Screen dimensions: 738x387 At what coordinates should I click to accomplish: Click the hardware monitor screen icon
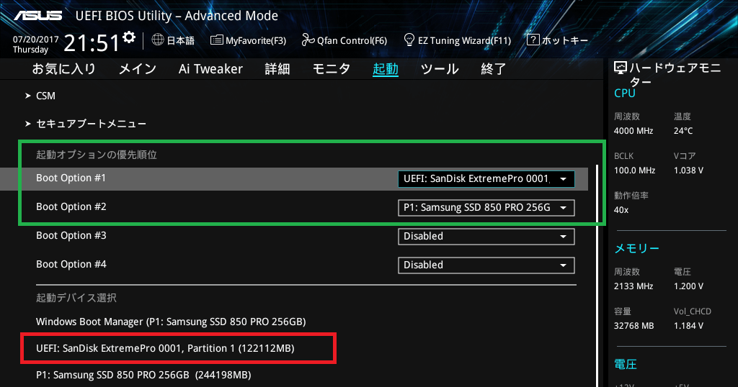(621, 68)
